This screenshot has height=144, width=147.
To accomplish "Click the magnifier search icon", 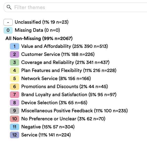I will pyautogui.click(x=9, y=7).
